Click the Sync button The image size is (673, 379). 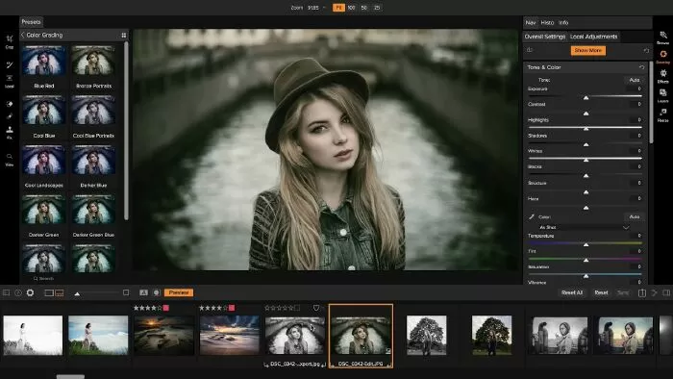tap(623, 292)
